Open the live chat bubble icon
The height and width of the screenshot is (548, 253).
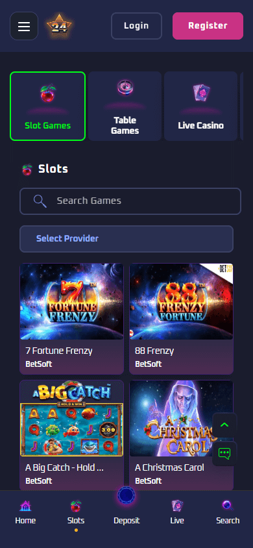click(224, 454)
